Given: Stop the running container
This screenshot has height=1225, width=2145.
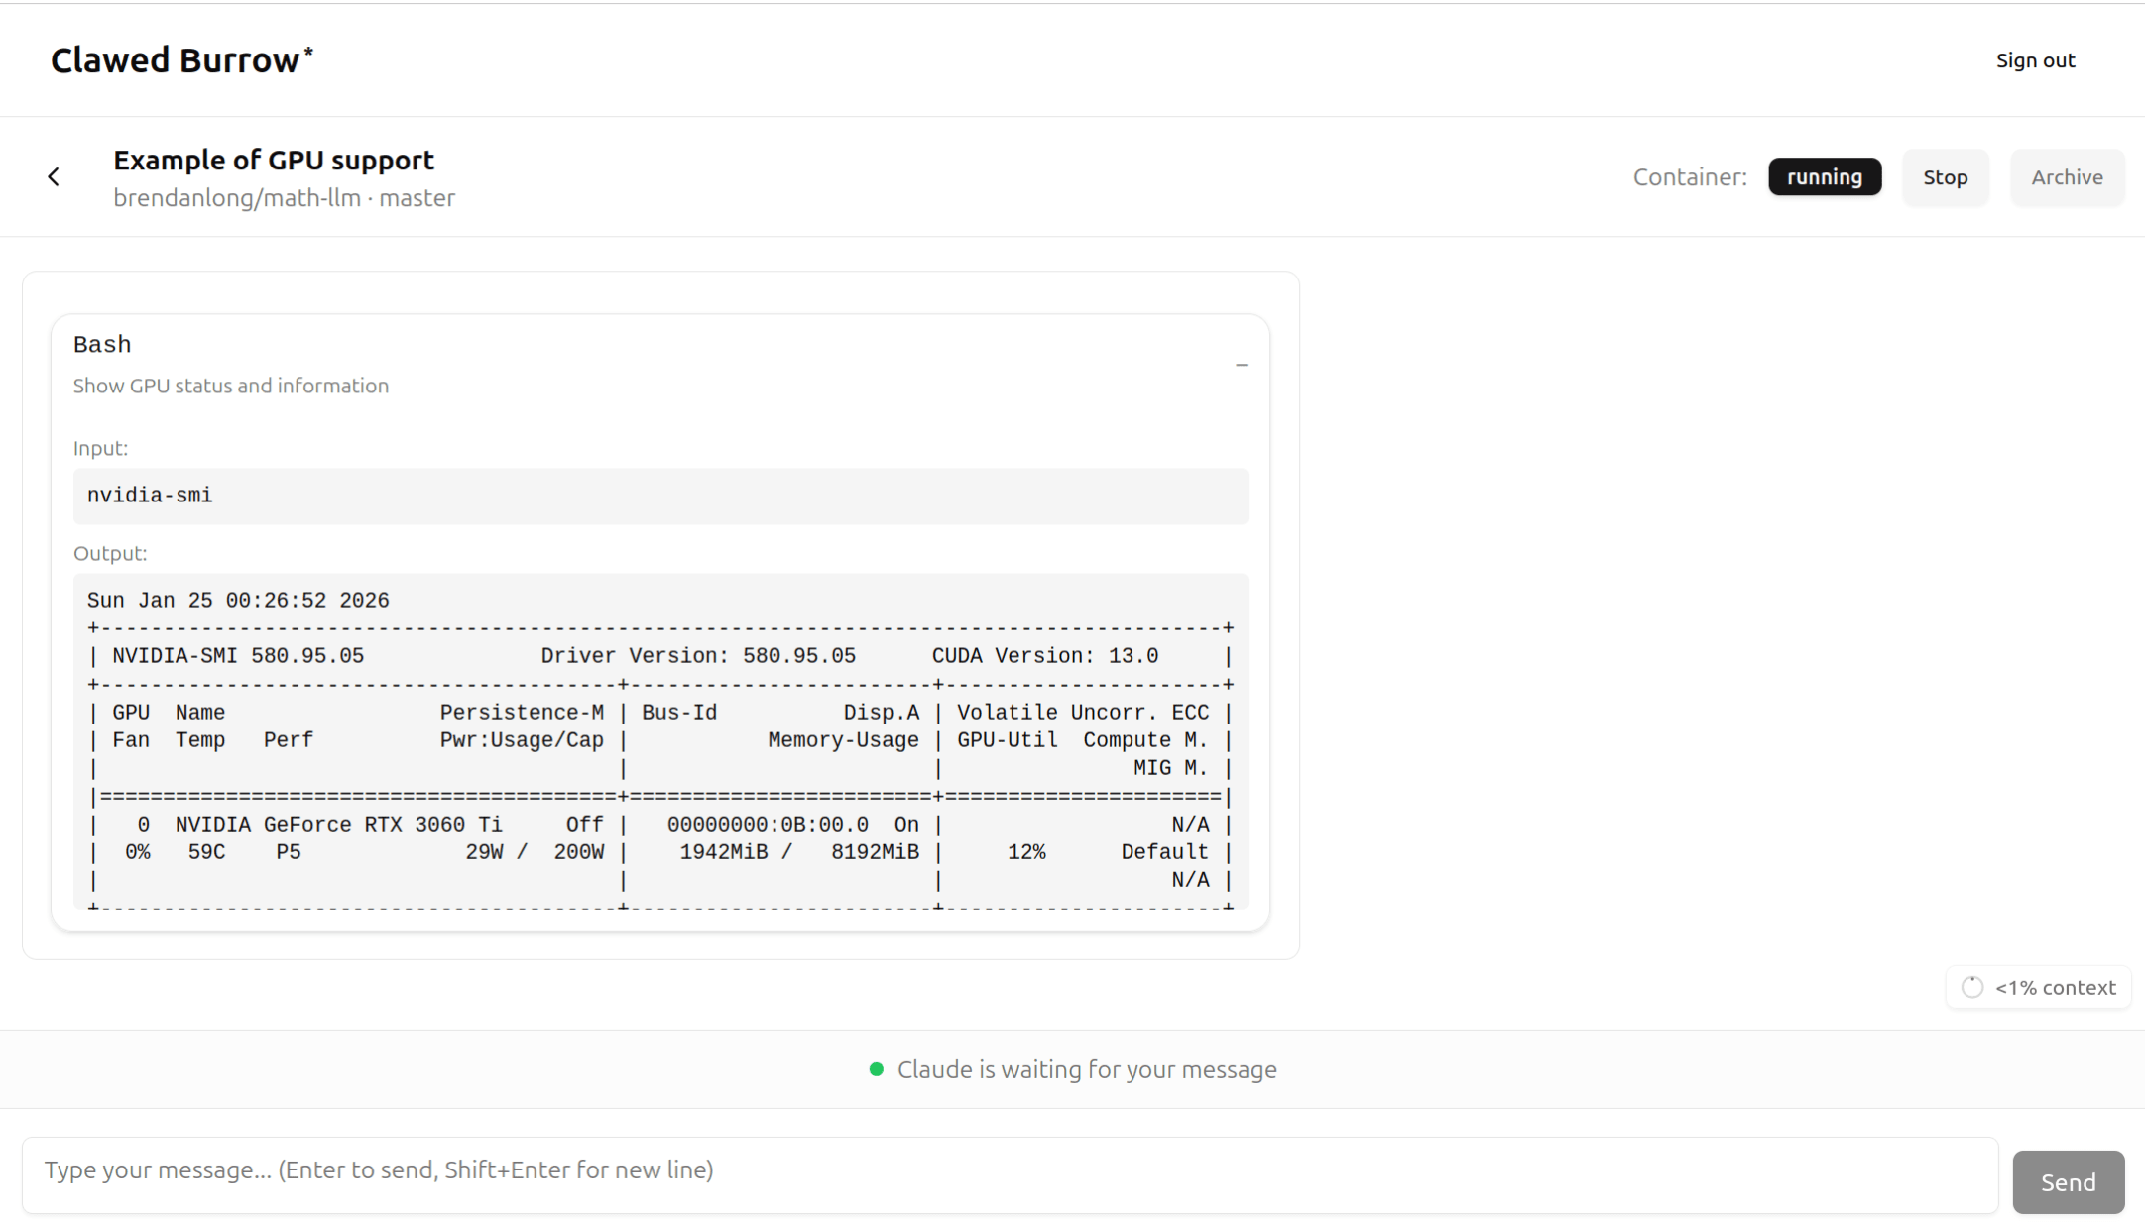Looking at the screenshot, I should (x=1945, y=177).
